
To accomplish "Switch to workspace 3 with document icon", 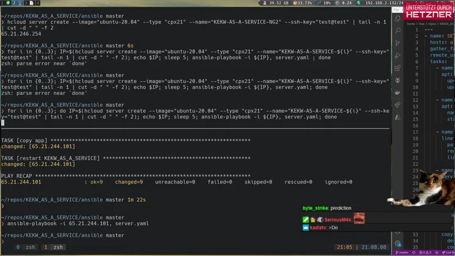I will (x=28, y=3).
